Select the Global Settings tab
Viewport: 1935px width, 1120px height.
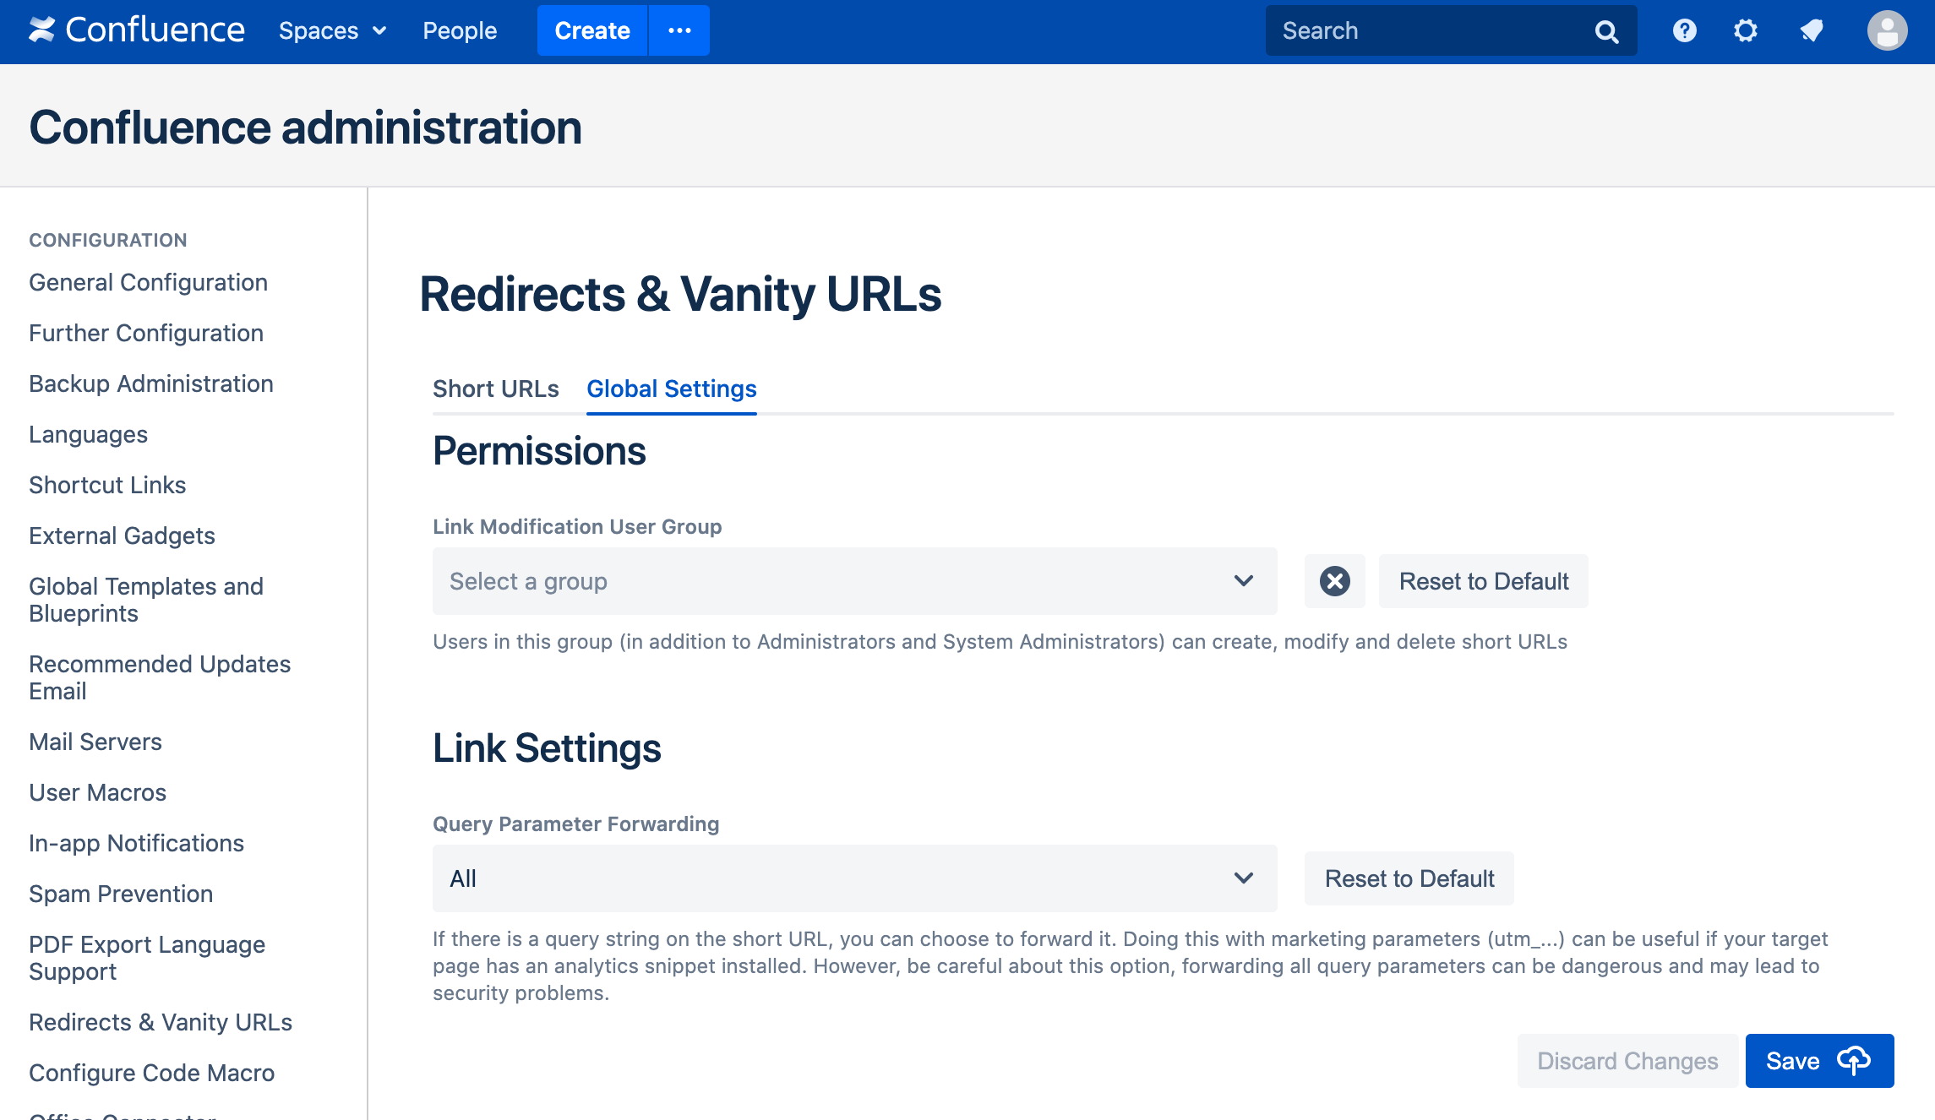pos(671,389)
